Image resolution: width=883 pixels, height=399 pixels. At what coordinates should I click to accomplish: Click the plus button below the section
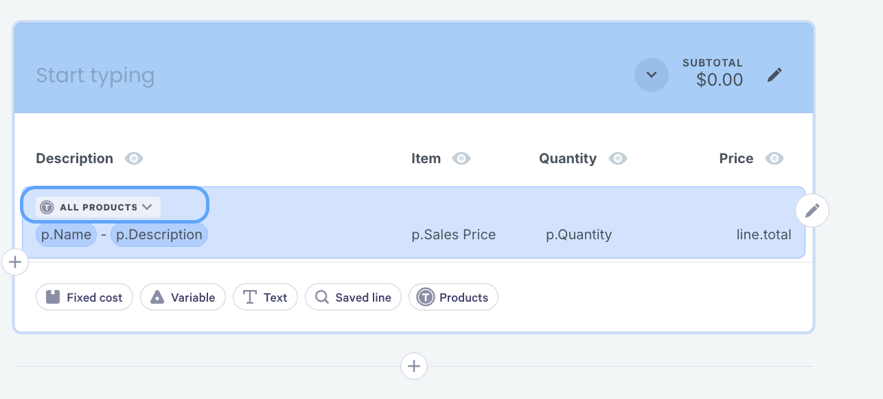[x=413, y=366]
